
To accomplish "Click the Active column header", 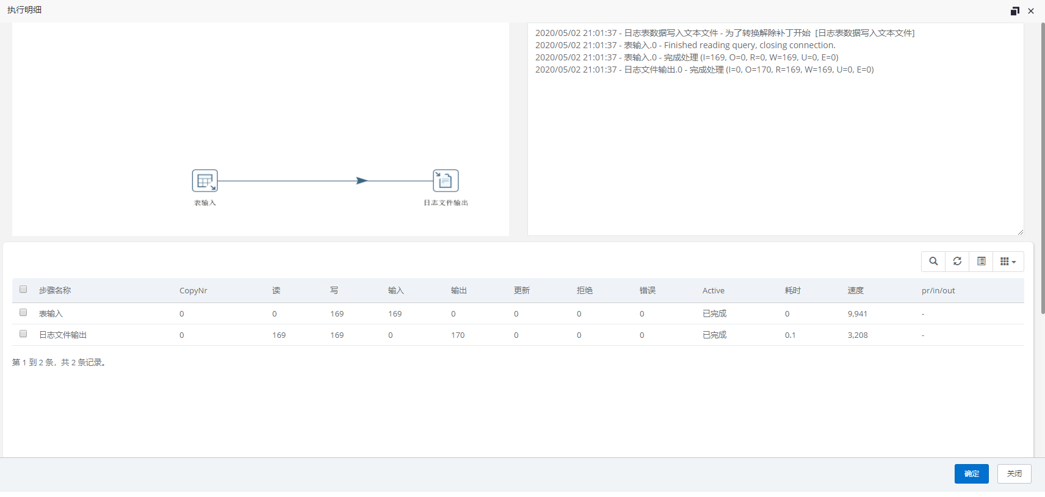I will tap(713, 290).
